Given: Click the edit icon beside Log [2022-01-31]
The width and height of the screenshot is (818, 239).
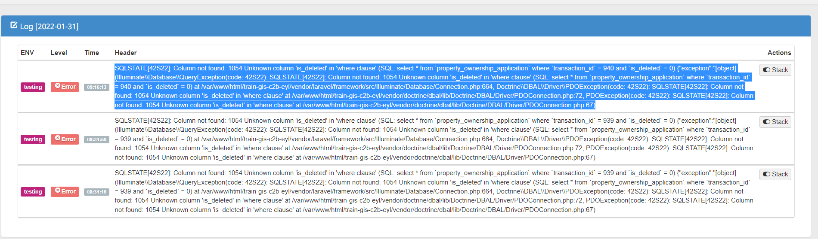Looking at the screenshot, I should point(14,25).
